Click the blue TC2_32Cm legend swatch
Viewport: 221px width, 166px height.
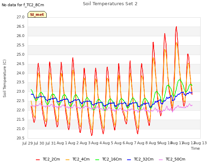129,160
